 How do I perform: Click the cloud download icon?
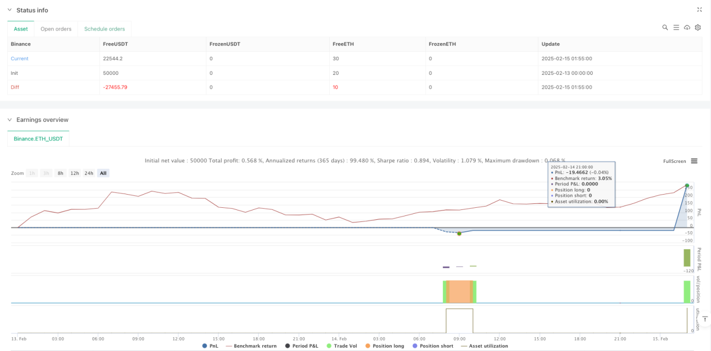[687, 27]
